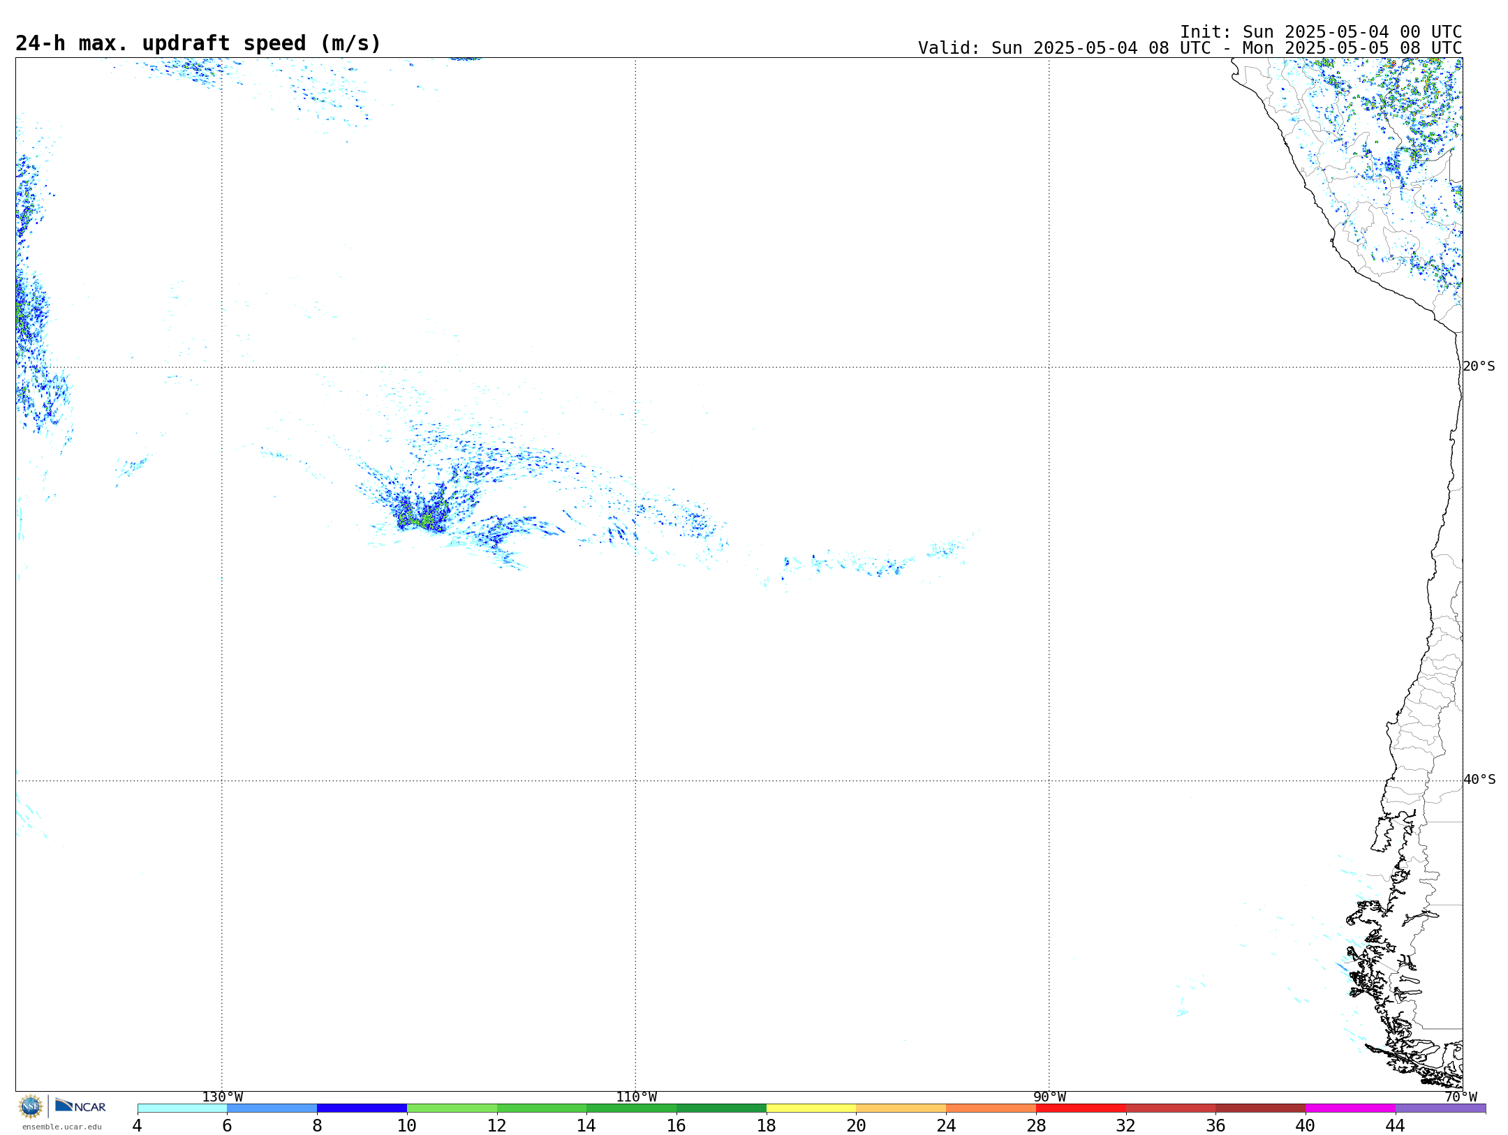
Task: Click the plot title '24-h max. updraft speed (m/s)'
Action: (198, 43)
